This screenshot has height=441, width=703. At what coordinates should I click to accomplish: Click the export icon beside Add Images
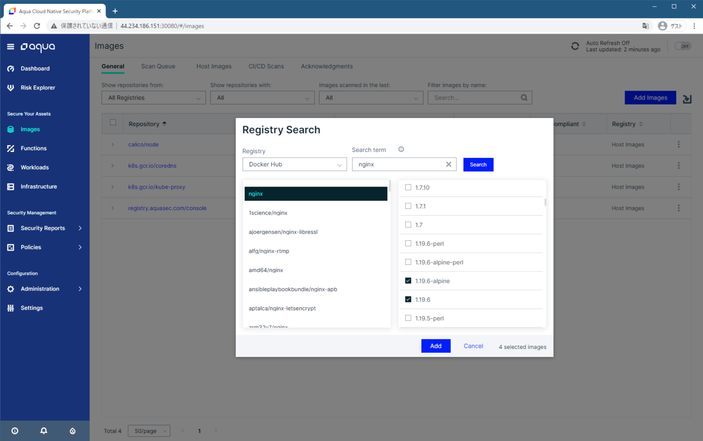coord(687,99)
